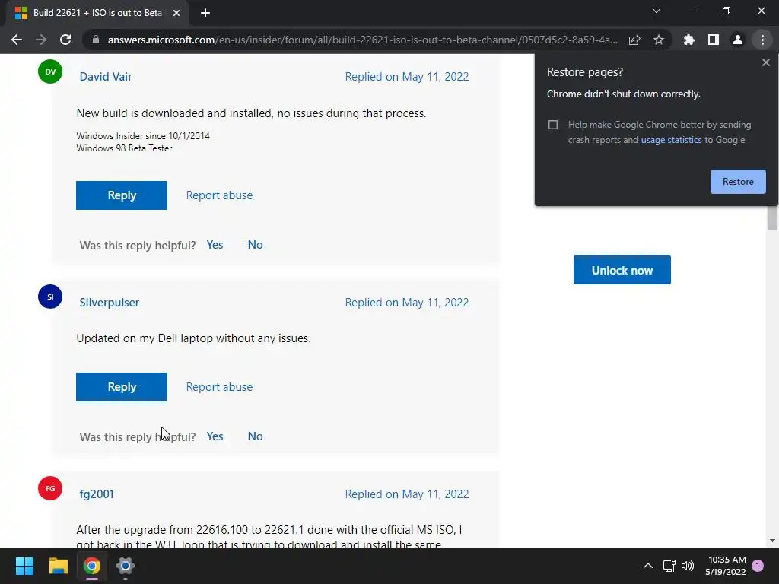The image size is (779, 584).
Task: Open File Explorer from the taskbar
Action: coord(58,566)
